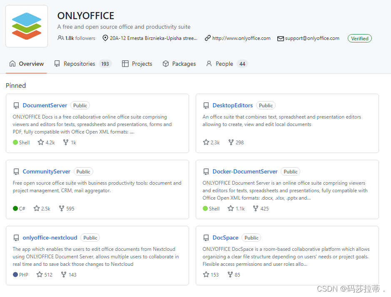Open the DocumentServer repository
The width and height of the screenshot is (391, 297).
(x=45, y=105)
